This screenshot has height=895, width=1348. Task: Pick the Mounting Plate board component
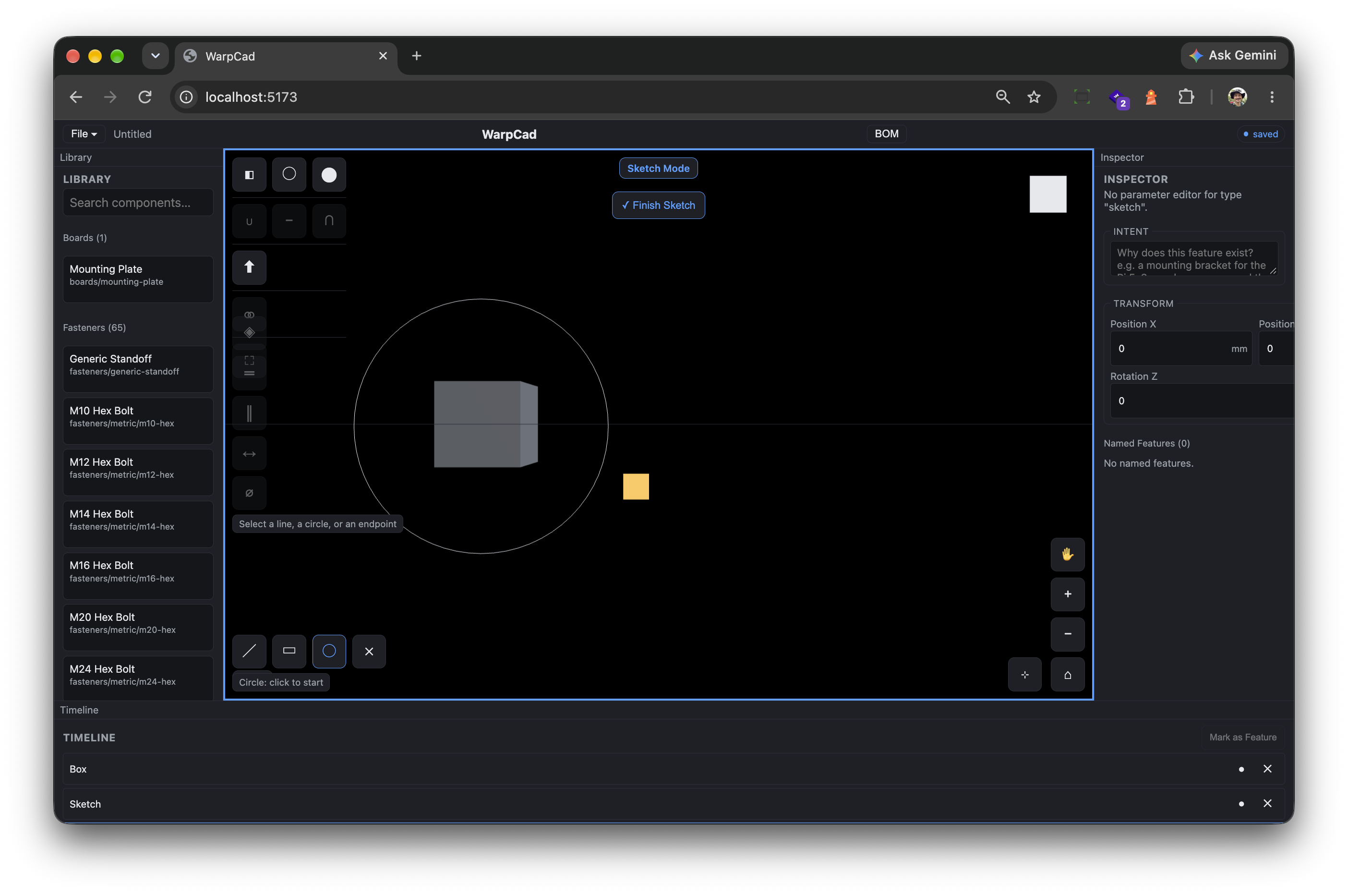[138, 279]
